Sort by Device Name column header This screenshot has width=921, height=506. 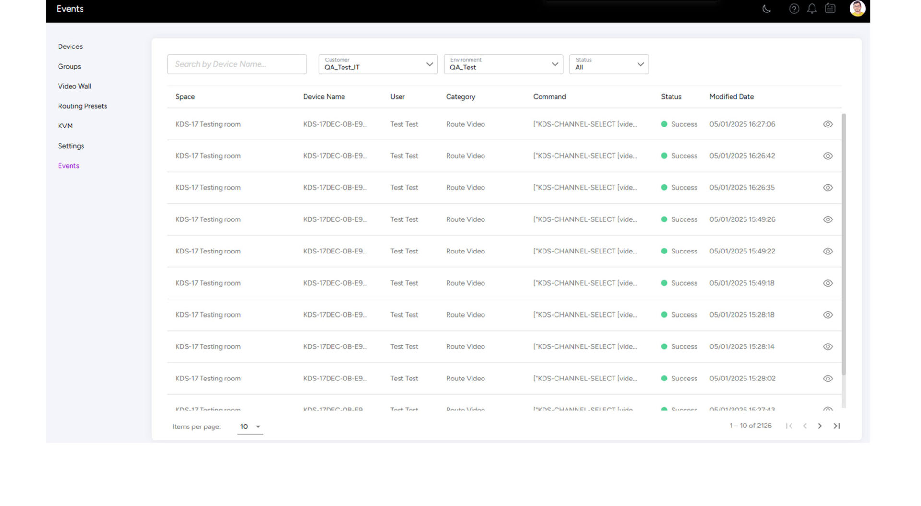point(324,97)
